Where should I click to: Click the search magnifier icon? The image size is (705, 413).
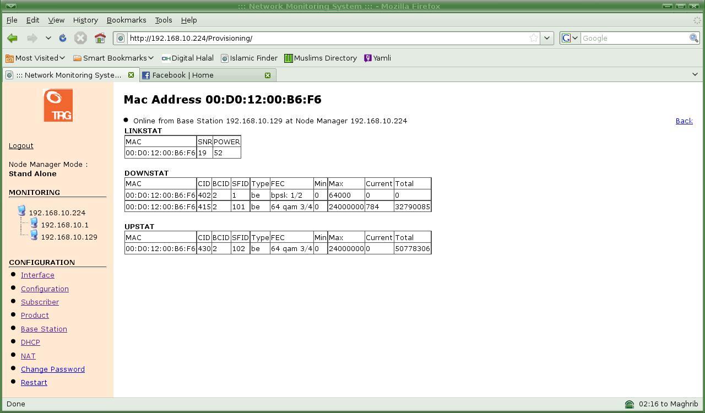[694, 38]
